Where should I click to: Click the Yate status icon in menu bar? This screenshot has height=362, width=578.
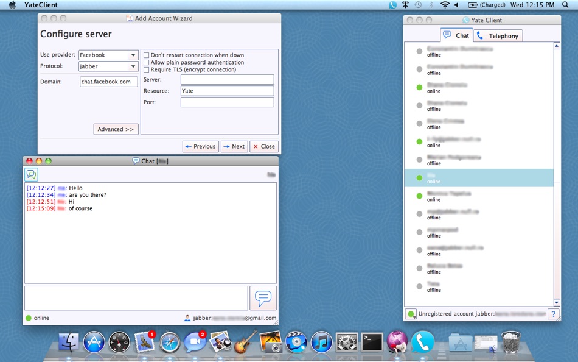(392, 5)
